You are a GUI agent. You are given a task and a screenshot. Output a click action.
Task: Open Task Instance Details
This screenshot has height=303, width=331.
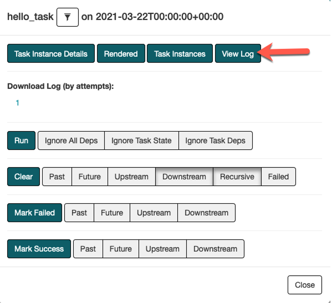click(x=51, y=54)
